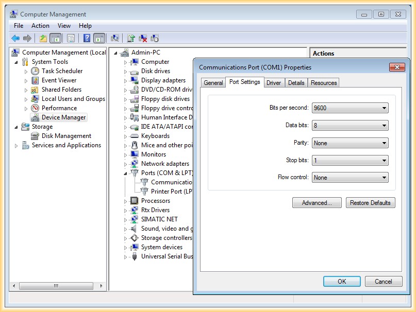The image size is (416, 312).
Task: Open the Parity dropdown list
Action: [350, 143]
